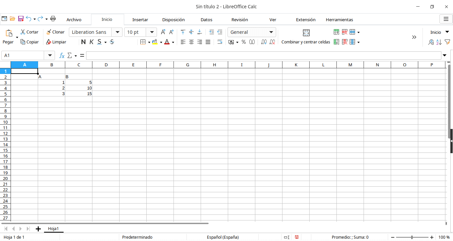Expand the paste options arrow under Pegar

[17, 37]
